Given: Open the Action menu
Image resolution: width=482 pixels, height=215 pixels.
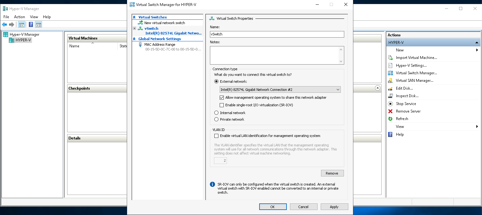Looking at the screenshot, I should (x=19, y=17).
